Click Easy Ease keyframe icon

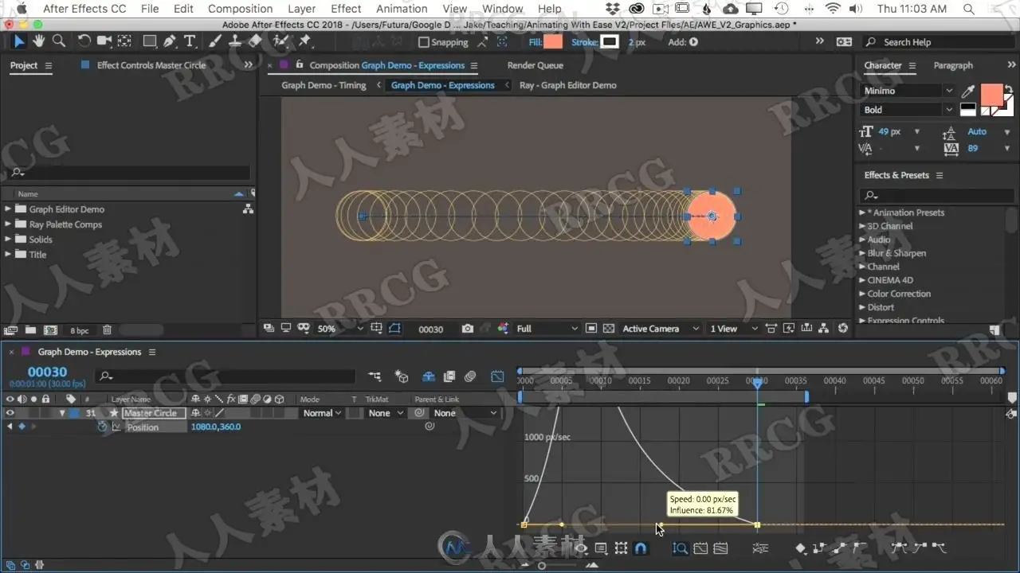[x=900, y=548]
